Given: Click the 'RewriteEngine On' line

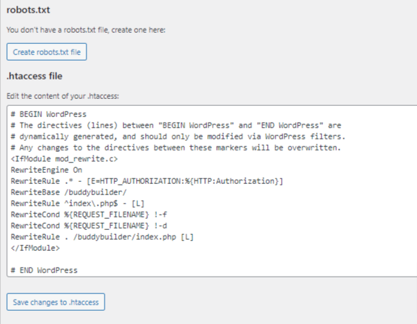Looking at the screenshot, I should point(47,170).
